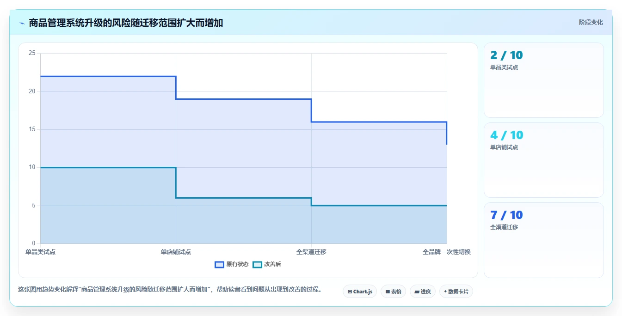Image resolution: width=622 pixels, height=316 pixels.
Task: Click the y-axis value 15
Action: pos(32,129)
